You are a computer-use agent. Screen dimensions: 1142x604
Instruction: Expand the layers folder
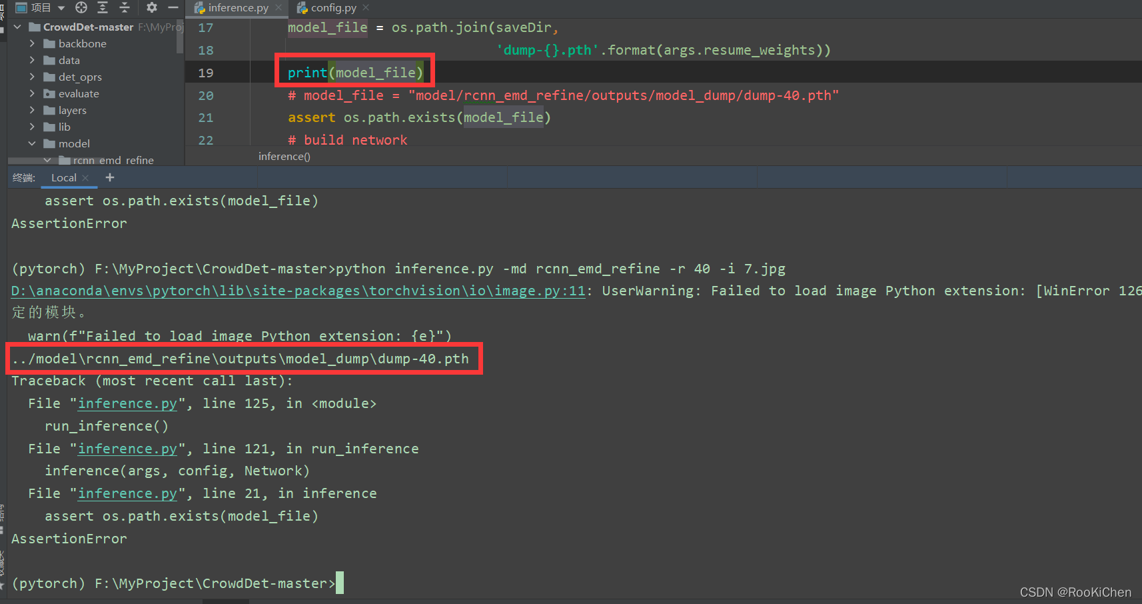32,110
